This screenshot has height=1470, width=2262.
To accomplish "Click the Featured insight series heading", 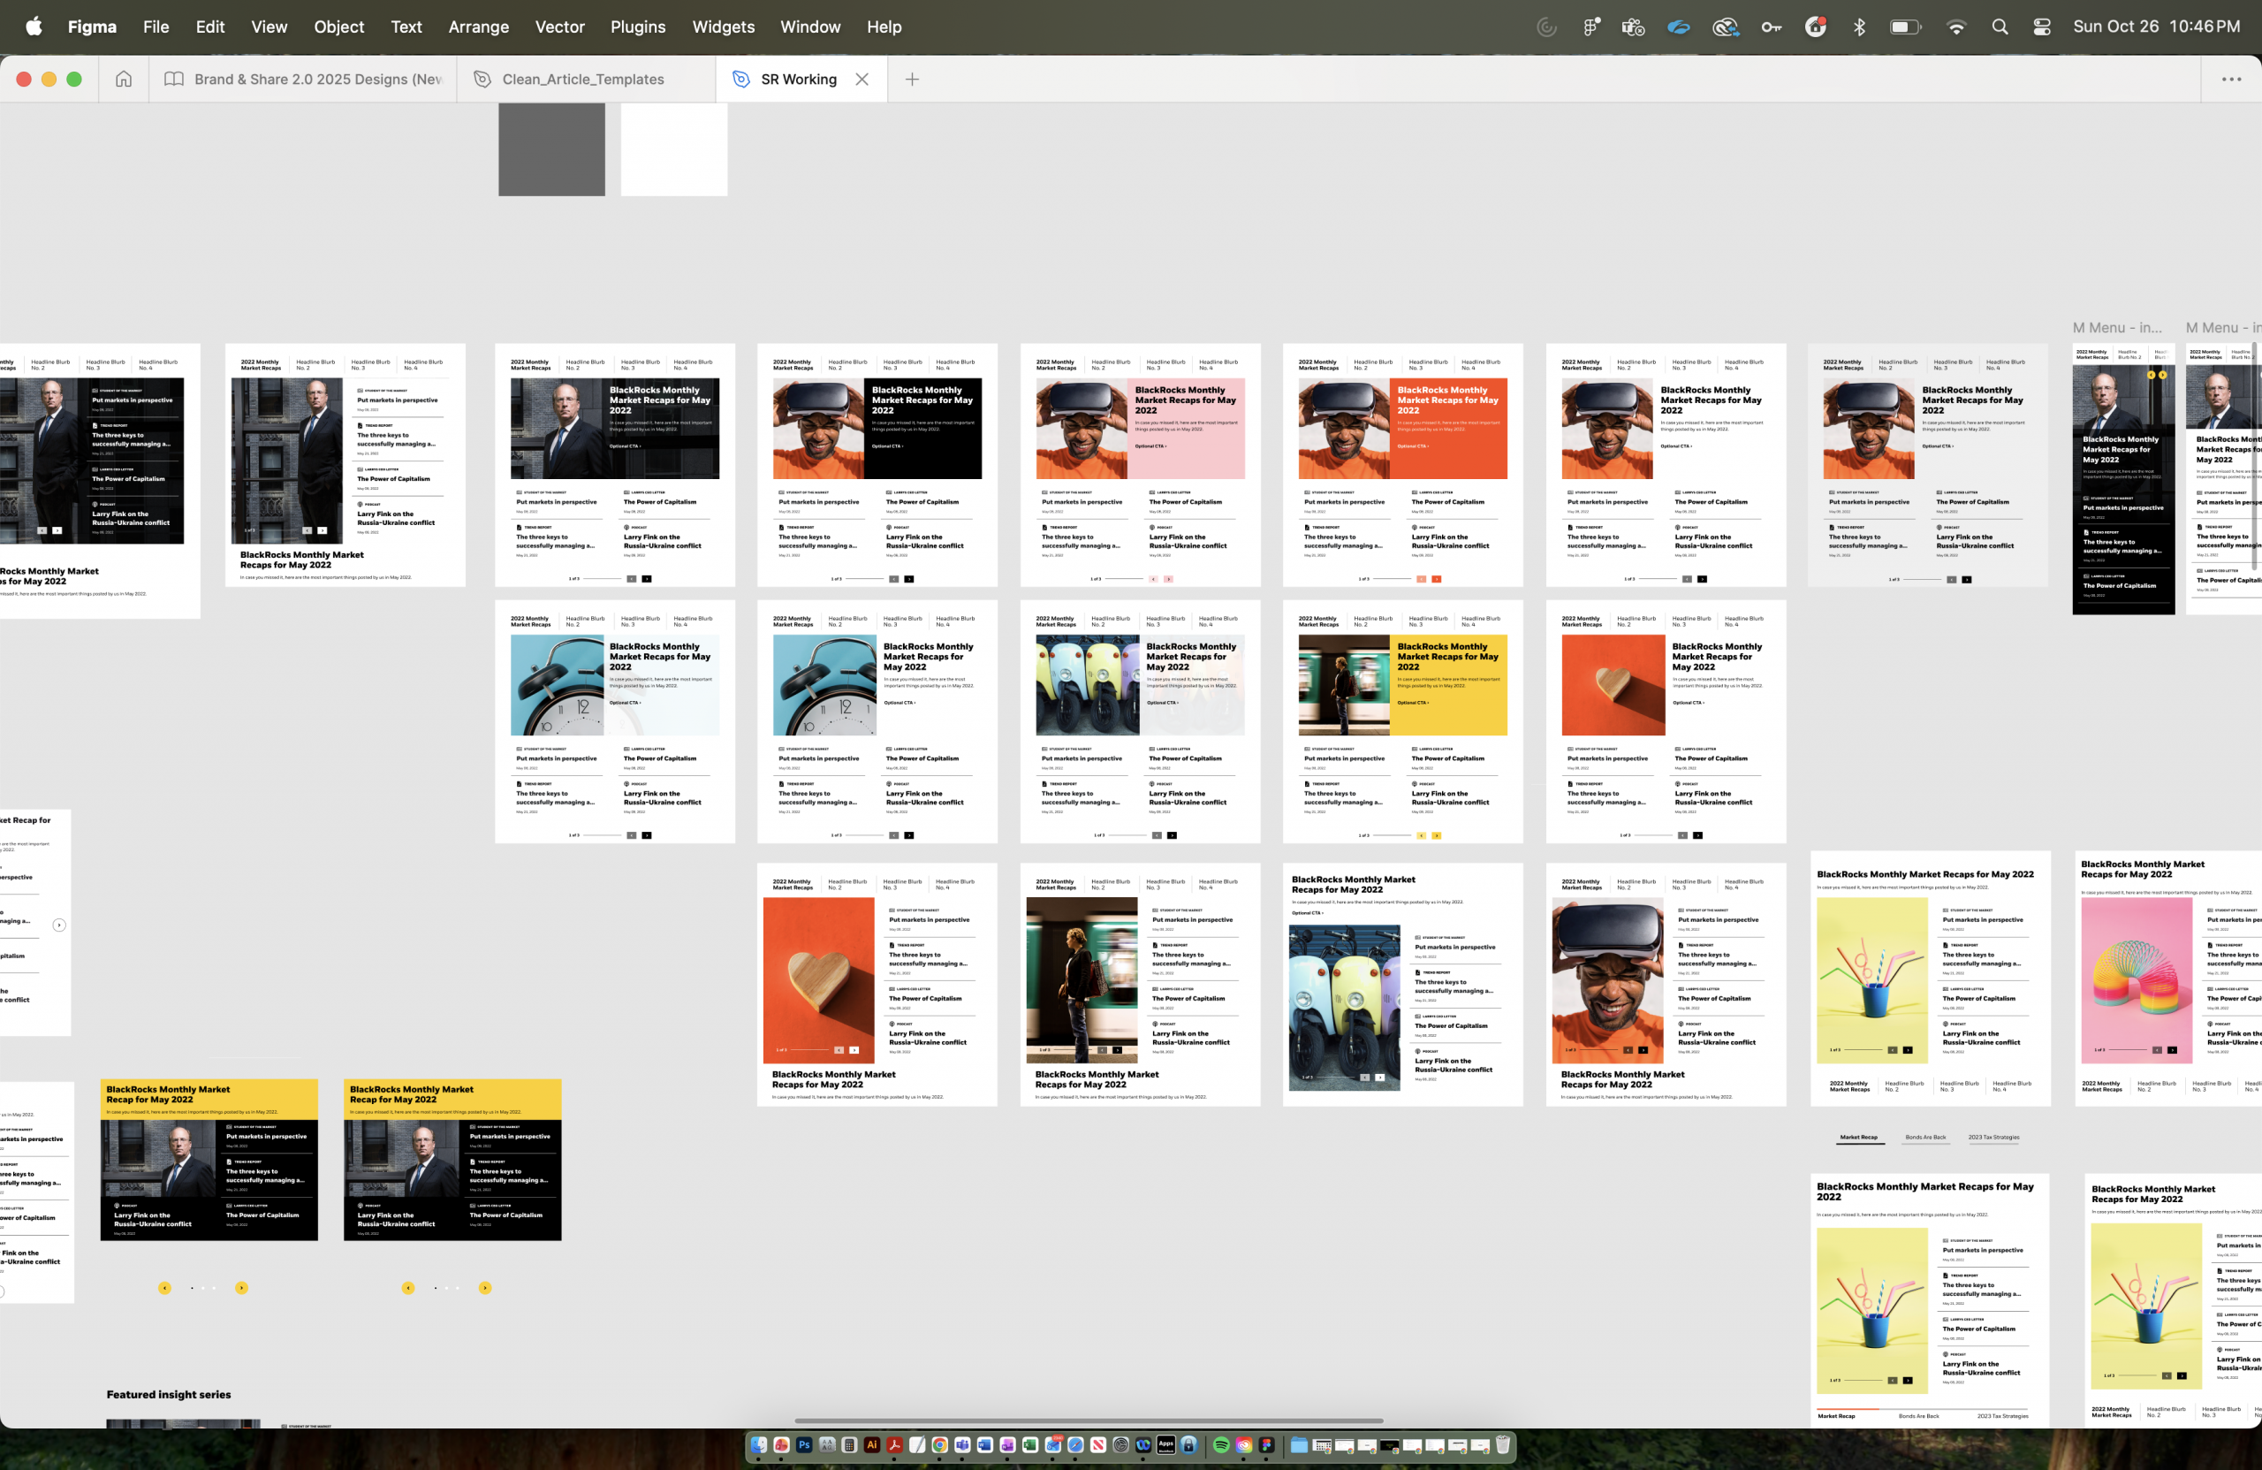I will 168,1395.
